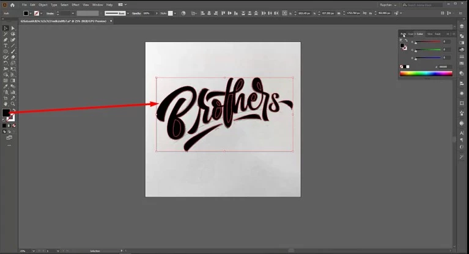Choose the Magic Wand tool
Viewport: 469px width, 254px height.
[6, 34]
